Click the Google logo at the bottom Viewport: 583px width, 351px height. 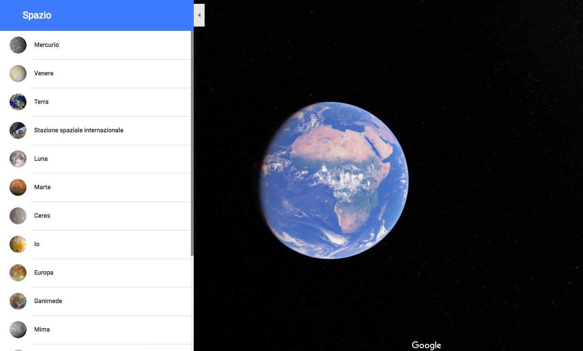click(426, 345)
